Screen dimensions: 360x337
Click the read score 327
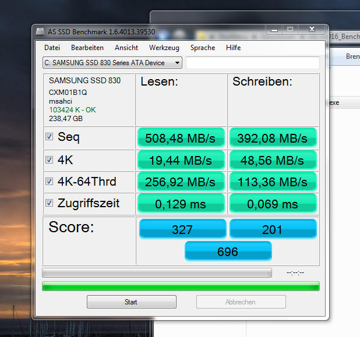[x=182, y=229]
